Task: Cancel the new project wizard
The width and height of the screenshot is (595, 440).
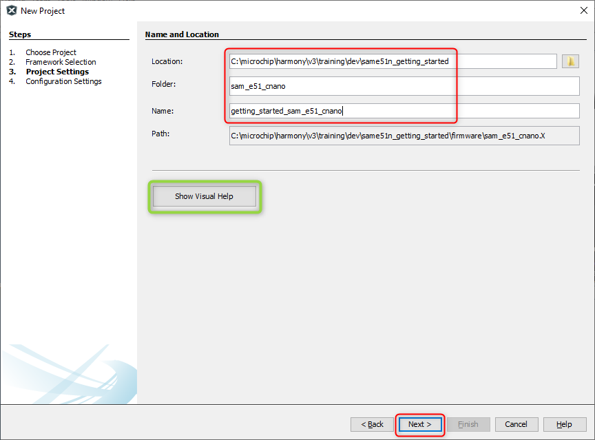Action: click(516, 424)
